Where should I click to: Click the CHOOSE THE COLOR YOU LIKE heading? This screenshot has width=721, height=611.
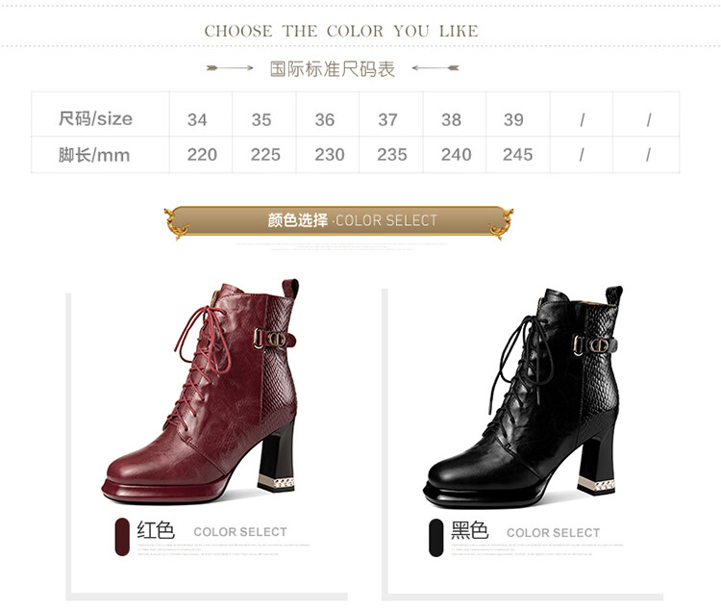[341, 32]
